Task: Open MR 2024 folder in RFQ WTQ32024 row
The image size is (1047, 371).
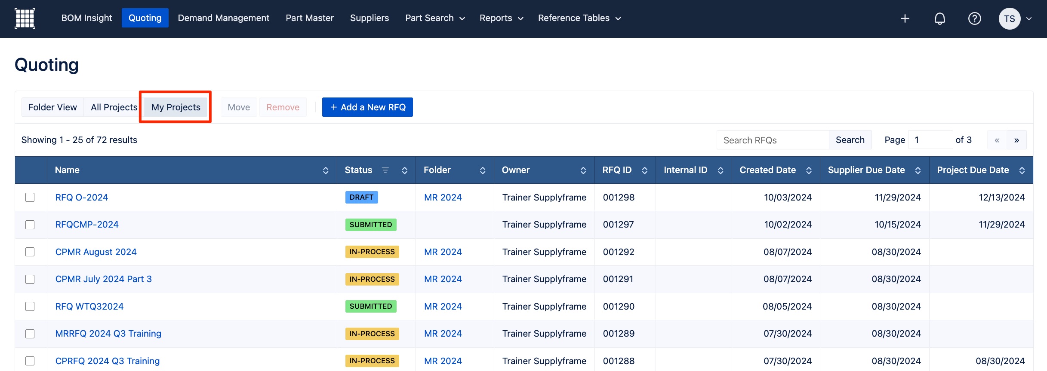Action: (x=443, y=307)
